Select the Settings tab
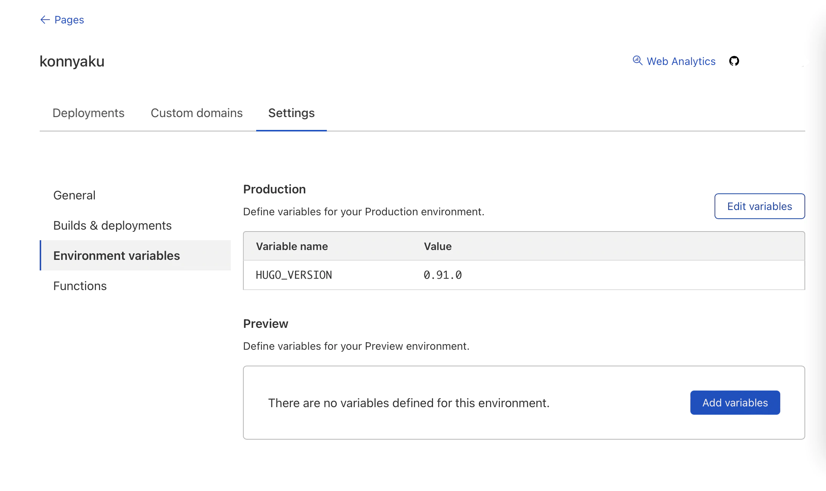 tap(291, 113)
